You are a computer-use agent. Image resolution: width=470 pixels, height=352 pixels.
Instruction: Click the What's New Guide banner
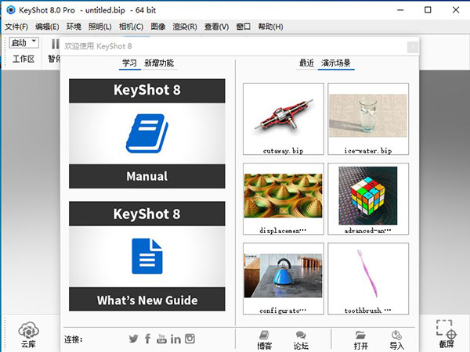(x=147, y=300)
